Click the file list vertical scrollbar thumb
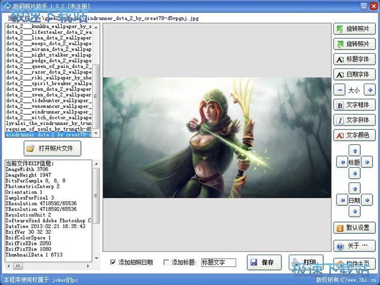 point(96,96)
